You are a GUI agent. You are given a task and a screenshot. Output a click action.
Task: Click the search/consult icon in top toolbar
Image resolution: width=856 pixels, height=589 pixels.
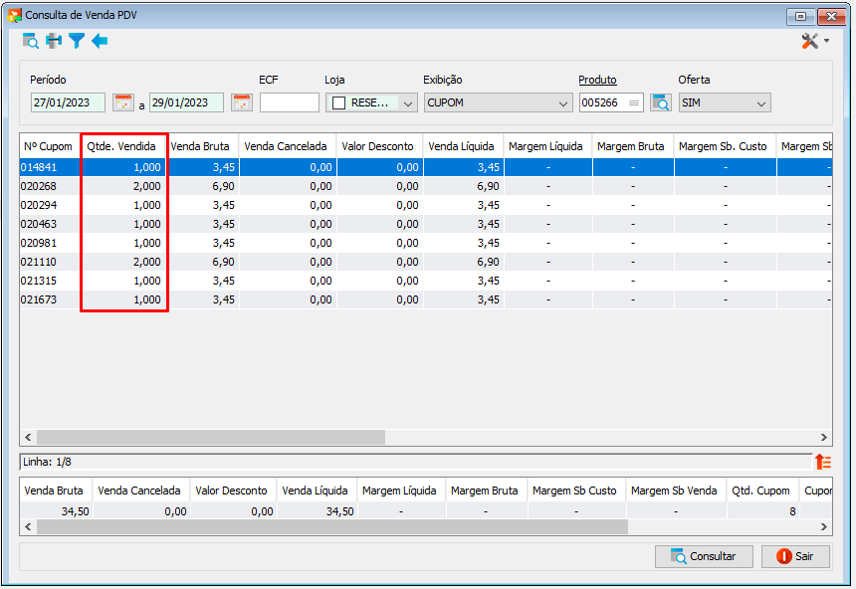click(31, 41)
